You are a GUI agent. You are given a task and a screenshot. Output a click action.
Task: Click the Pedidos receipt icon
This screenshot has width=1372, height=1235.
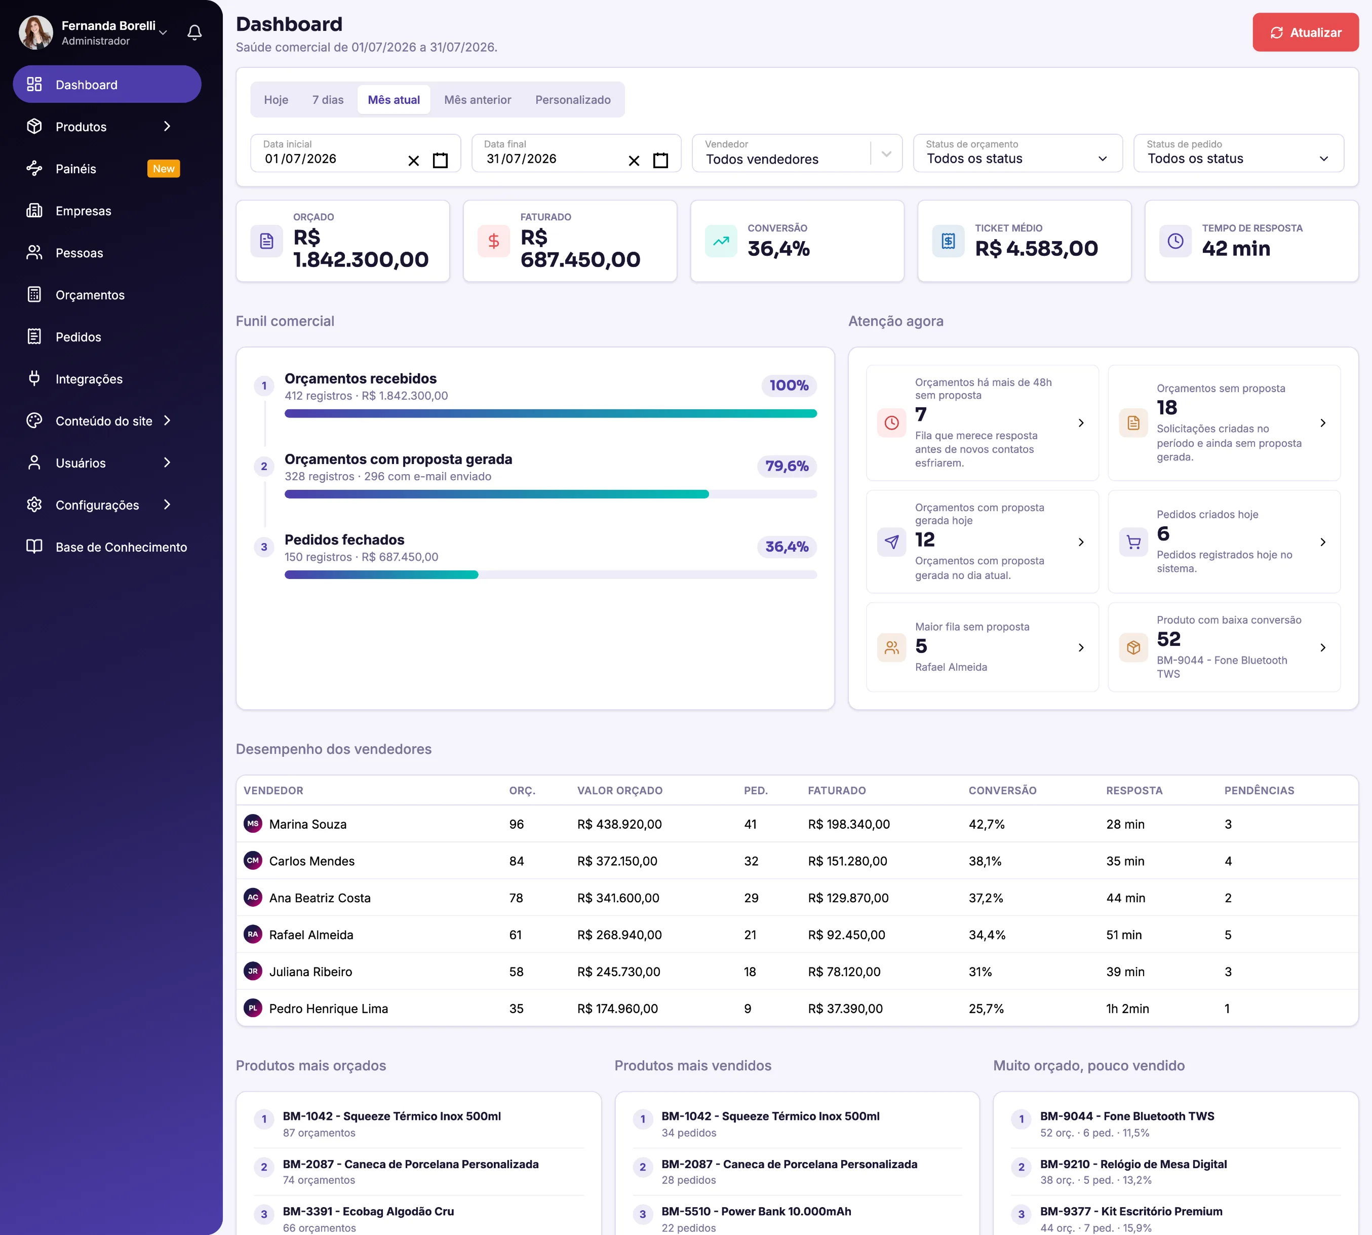click(34, 336)
